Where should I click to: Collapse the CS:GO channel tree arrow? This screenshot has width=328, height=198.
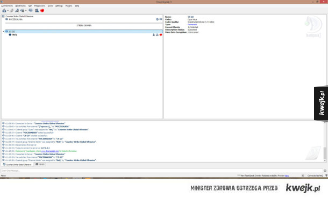(3, 32)
